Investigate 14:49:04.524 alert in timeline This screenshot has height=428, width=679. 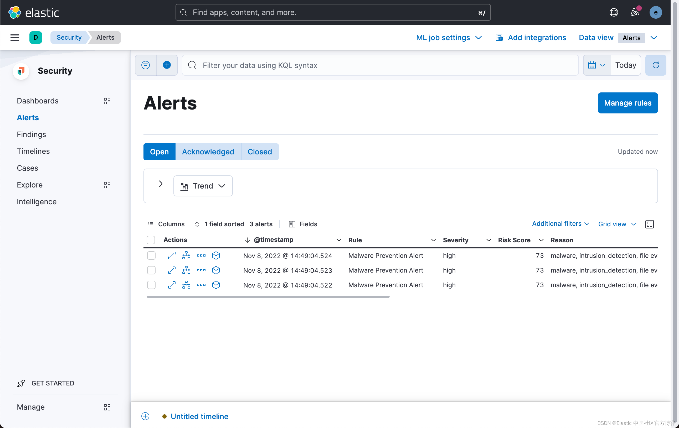coord(216,255)
